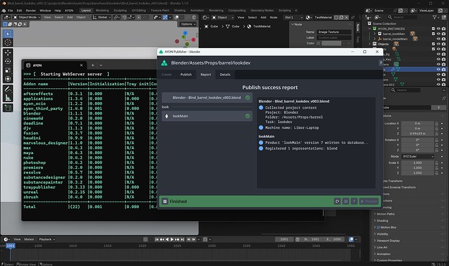
Task: Select the Cursor tool in Blender
Action: (x=8, y=42)
